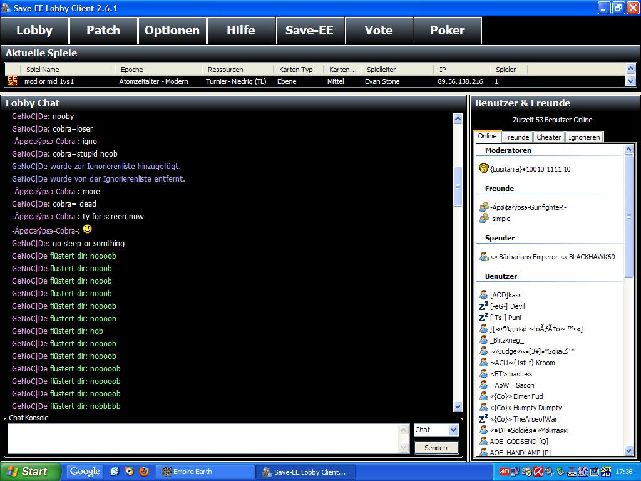
Task: Sort games by the Epoche column header
Action: [x=131, y=70]
